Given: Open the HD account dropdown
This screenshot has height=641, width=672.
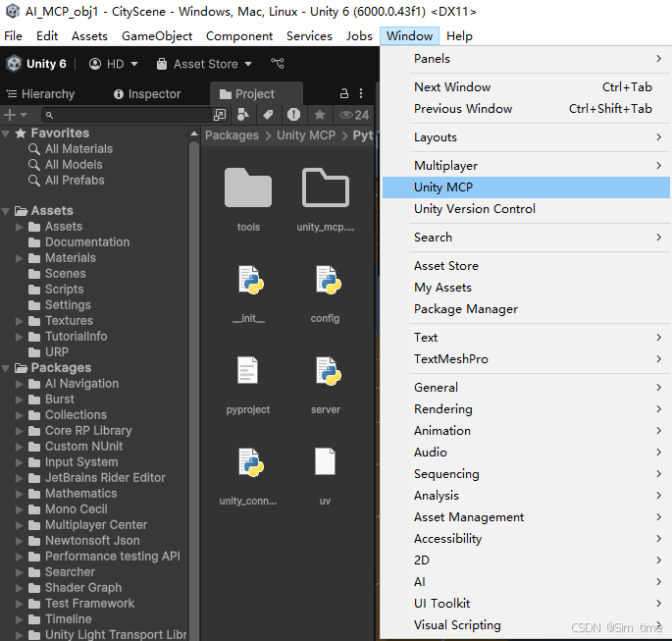Looking at the screenshot, I should pyautogui.click(x=113, y=64).
